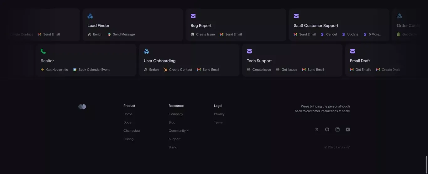Click Slack icon beside Send Message
The height and width of the screenshot is (174, 428).
[x=109, y=34]
